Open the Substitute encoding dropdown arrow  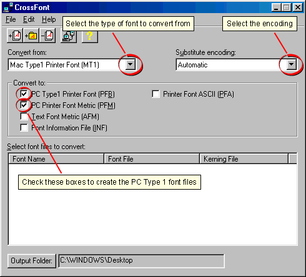pos(292,65)
